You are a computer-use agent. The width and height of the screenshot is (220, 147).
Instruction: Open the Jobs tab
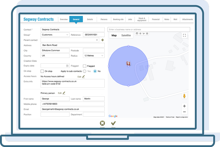(x=130, y=19)
